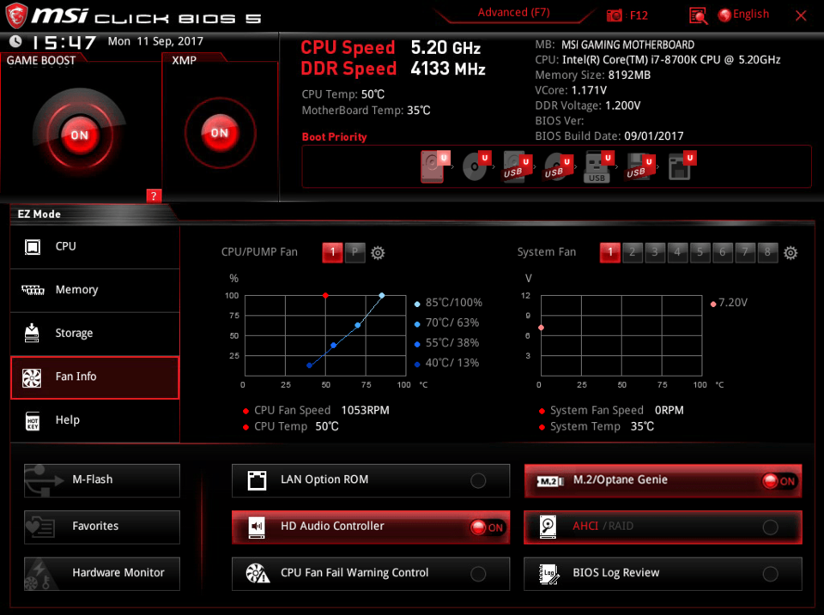824x615 pixels.
Task: Toggle the GAME BOOST knob
Action: coord(79,135)
